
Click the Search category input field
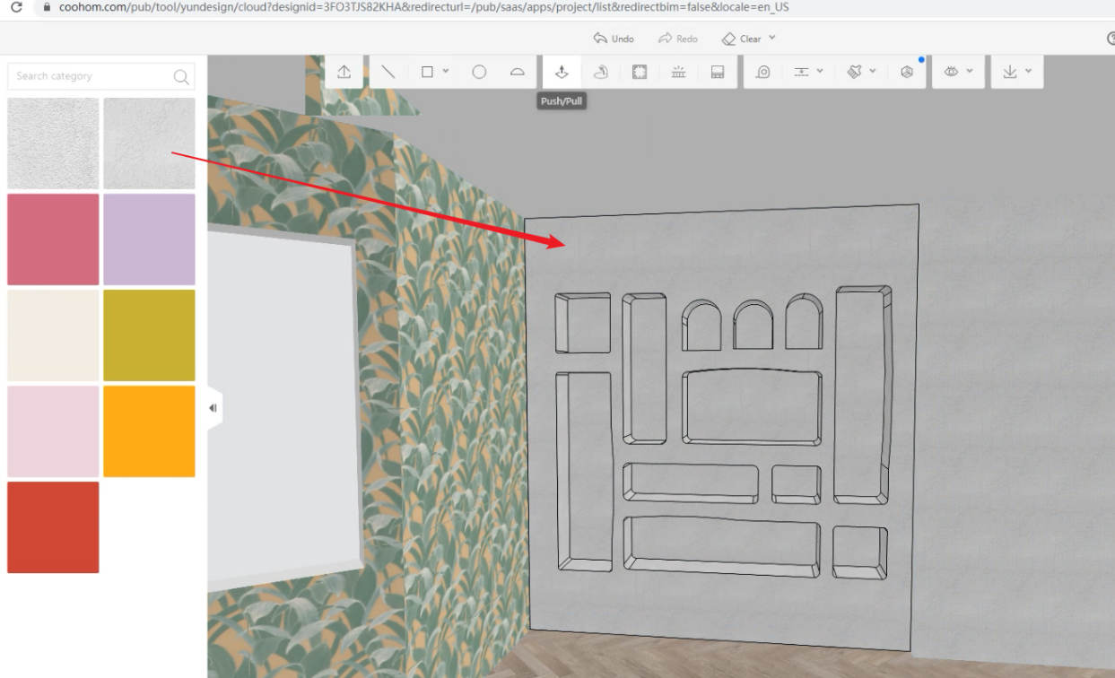pos(90,77)
